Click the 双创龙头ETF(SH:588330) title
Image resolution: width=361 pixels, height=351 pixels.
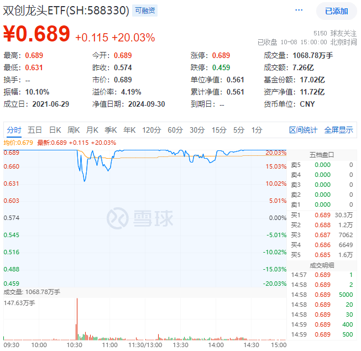click(66, 11)
